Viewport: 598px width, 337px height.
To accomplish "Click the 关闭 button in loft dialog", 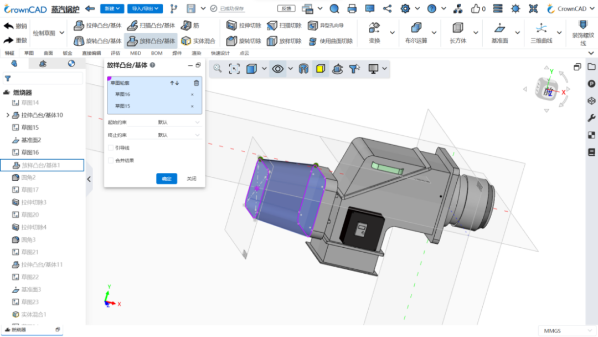I will coord(192,178).
